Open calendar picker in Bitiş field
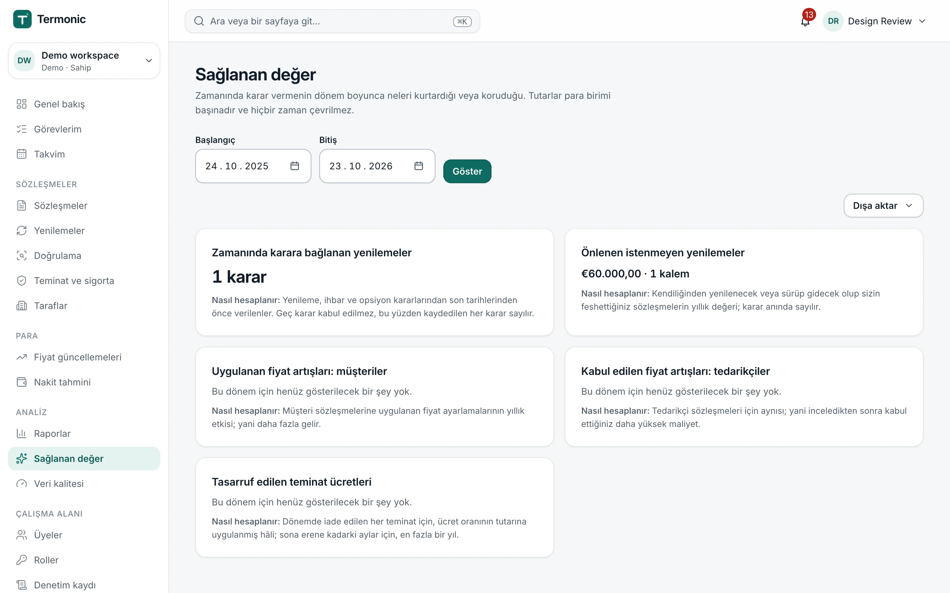Image resolution: width=950 pixels, height=593 pixels. pos(419,166)
